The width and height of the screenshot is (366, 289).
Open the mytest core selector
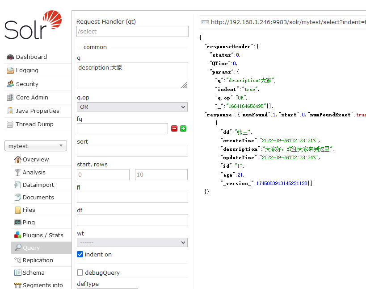tap(36, 146)
